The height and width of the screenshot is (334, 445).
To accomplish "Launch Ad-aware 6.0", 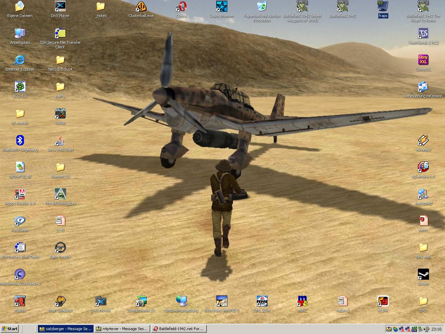I will tap(423, 170).
